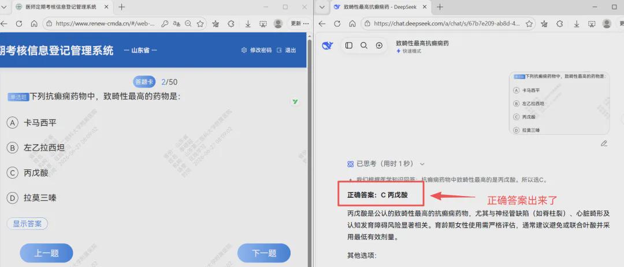
Task: Open extensions puzzle icon in DeepSeek browser
Action: pyautogui.click(x=560, y=24)
